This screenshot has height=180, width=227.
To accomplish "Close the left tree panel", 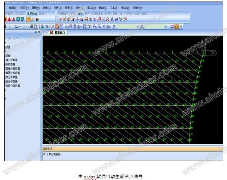I will pos(39,32).
